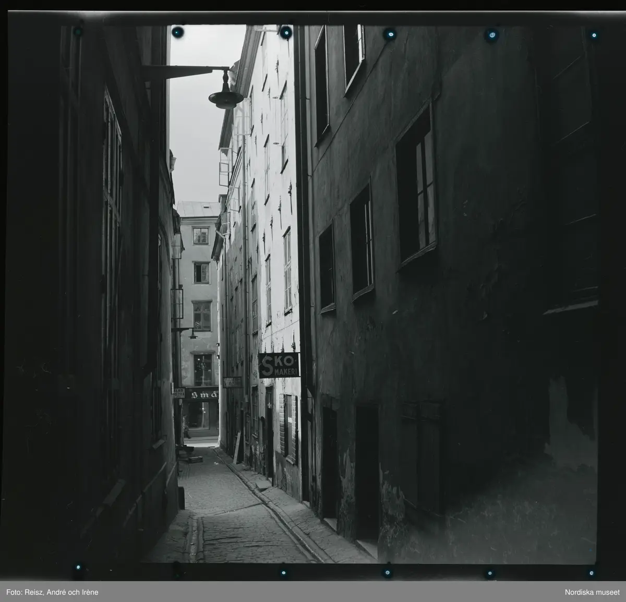Click the 'Små' shop sign at alley end
Image resolution: width=626 pixels, height=602 pixels.
202,394
